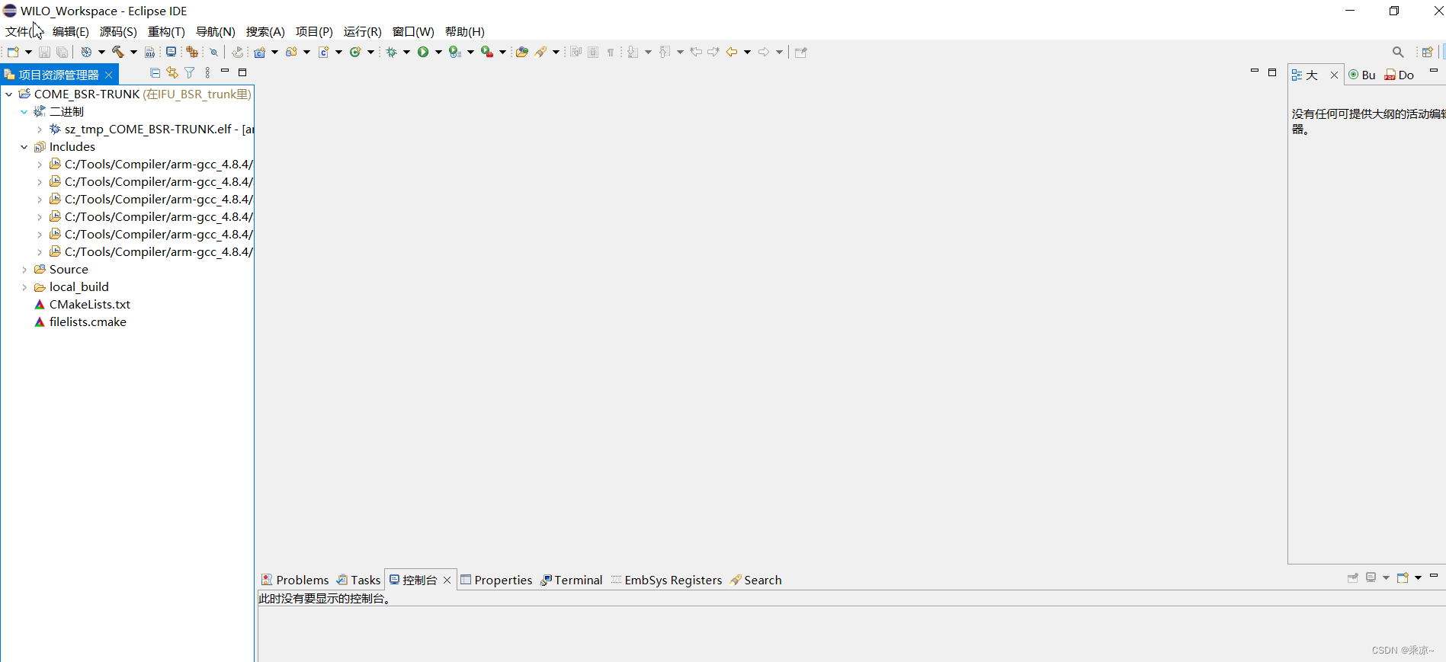Click the Display Selected Console icon

click(x=1371, y=577)
